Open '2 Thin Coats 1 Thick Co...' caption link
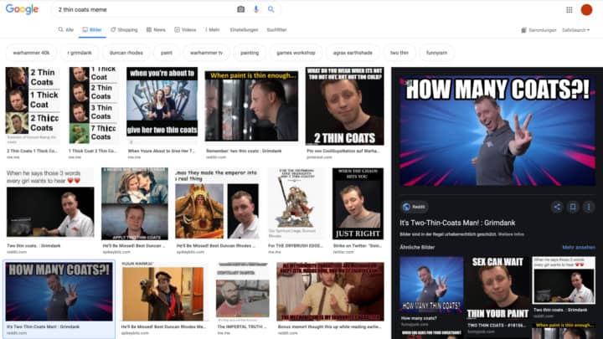The height and width of the screenshot is (339, 603). (33, 151)
